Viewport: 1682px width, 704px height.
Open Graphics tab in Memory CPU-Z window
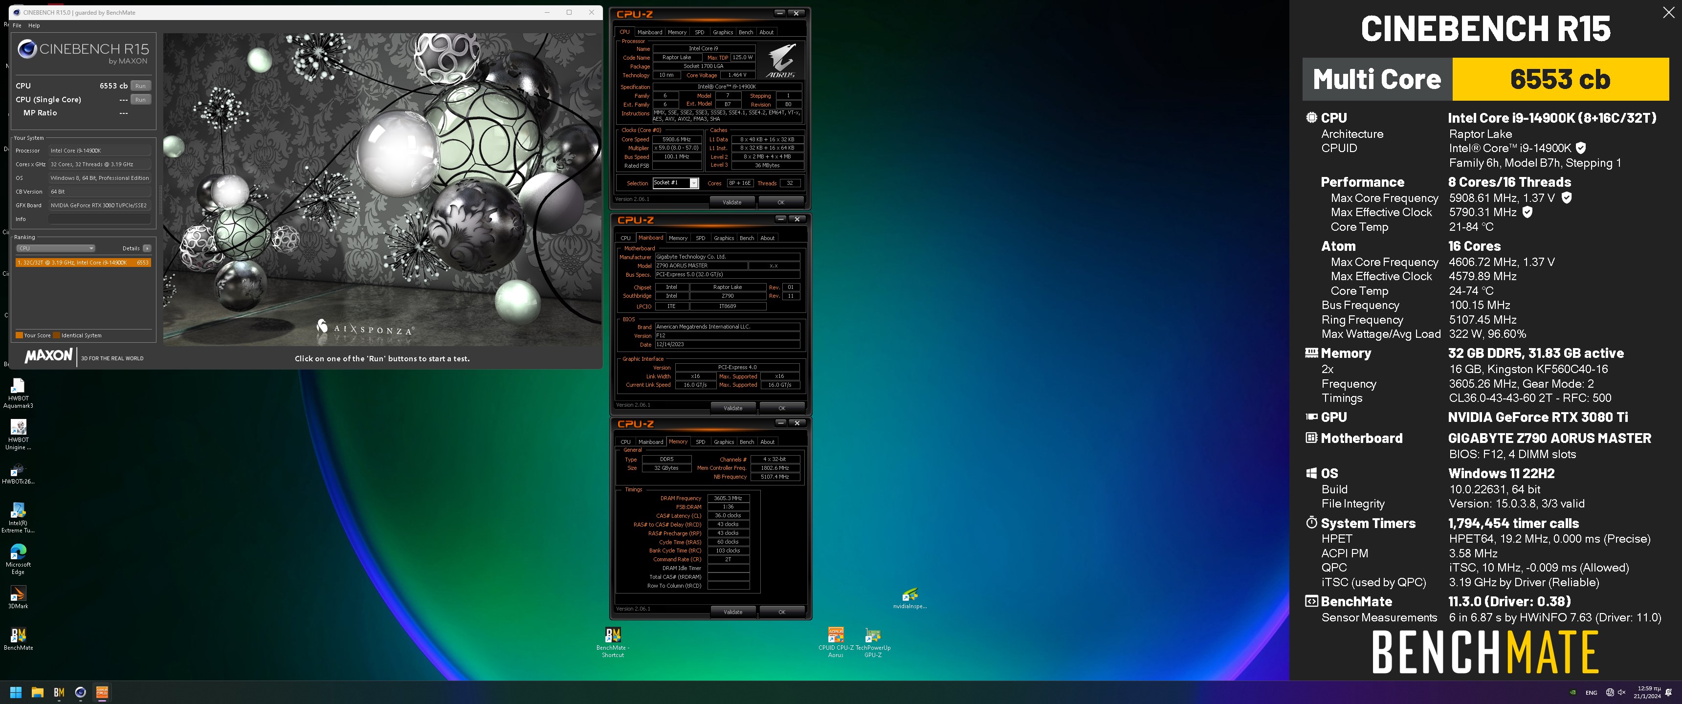pos(724,442)
